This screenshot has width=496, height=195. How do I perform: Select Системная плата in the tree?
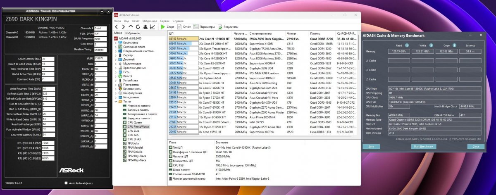(132, 47)
